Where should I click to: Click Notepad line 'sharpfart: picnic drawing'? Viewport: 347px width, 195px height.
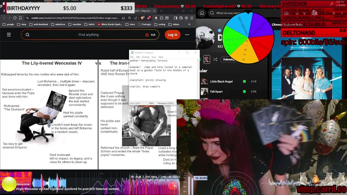[148, 80]
